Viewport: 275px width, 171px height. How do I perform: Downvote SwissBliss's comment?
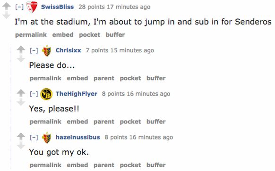coord(7,15)
